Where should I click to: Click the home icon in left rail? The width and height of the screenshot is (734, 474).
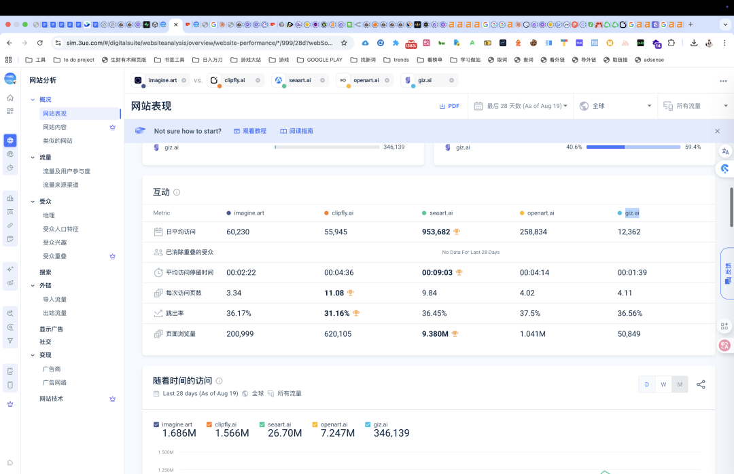(10, 98)
